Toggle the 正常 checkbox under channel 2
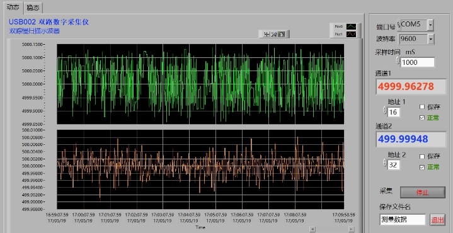 tap(421, 168)
